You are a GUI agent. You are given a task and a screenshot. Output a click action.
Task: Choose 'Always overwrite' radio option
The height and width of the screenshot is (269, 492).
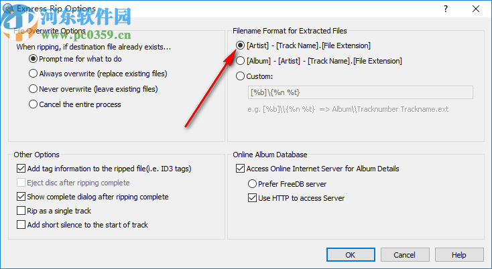[x=34, y=74]
